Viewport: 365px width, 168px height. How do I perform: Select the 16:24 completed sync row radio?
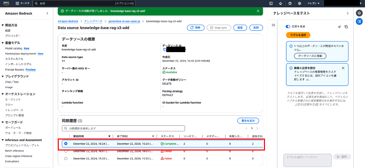point(66,144)
